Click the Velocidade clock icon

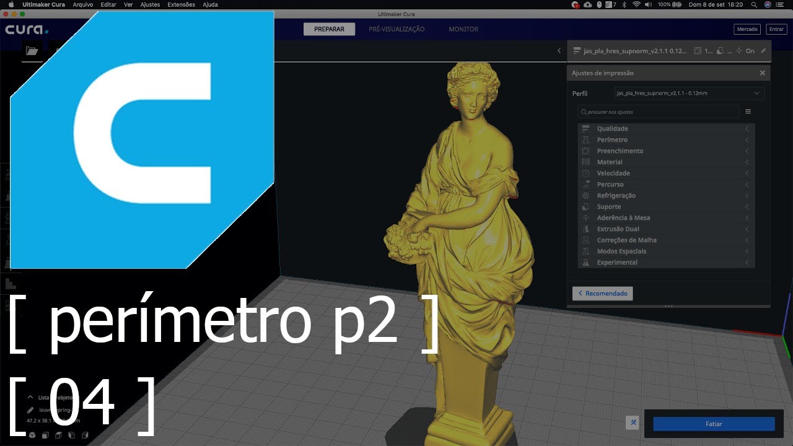pyautogui.click(x=585, y=173)
